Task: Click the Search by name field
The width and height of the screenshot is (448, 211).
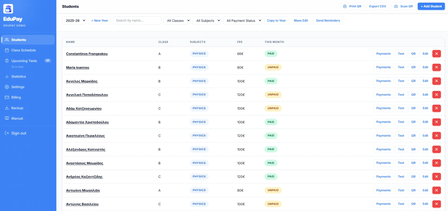Action: (x=137, y=21)
